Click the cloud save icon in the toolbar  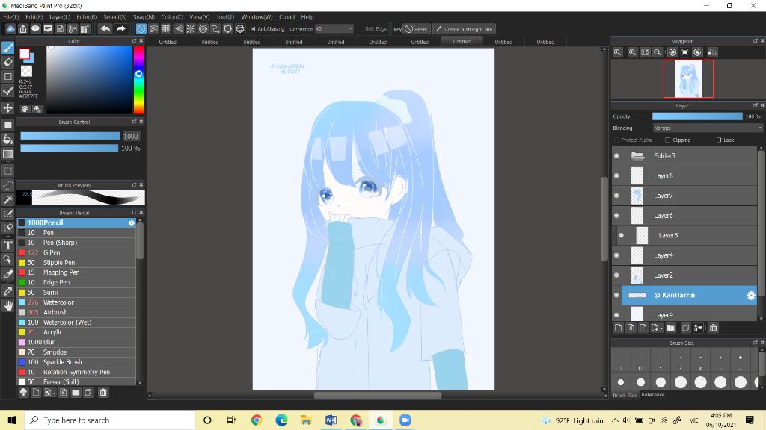10,29
